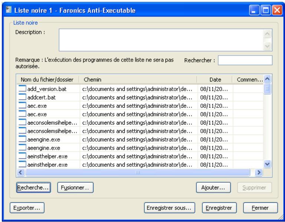
Task: Focus the Rechercher search field
Action: [x=245, y=60]
